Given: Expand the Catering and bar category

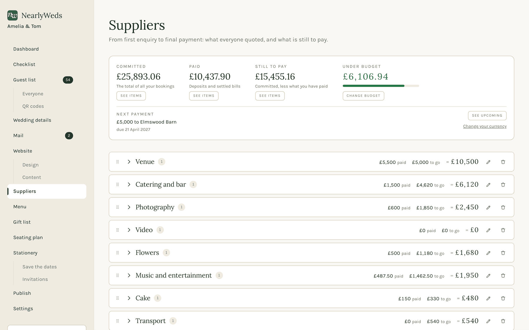Looking at the screenshot, I should [x=129, y=185].
